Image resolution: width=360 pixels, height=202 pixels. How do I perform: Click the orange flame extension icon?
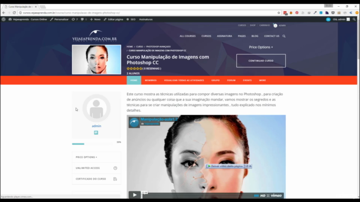[x=291, y=13]
